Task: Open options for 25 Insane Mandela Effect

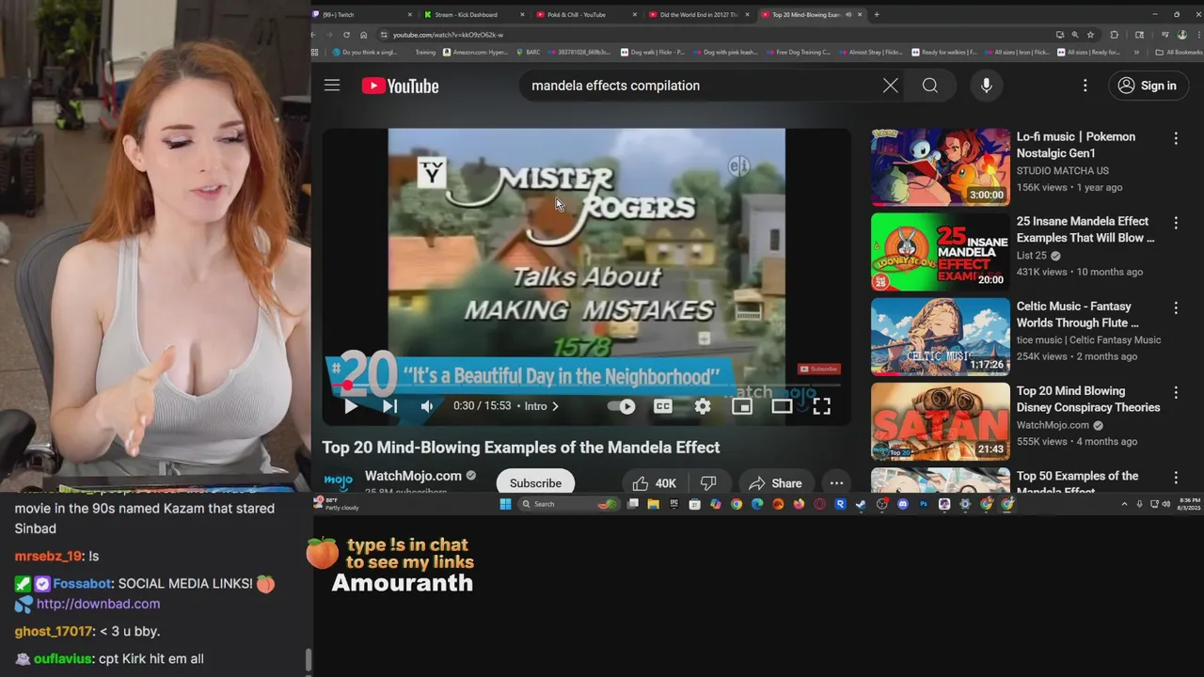Action: tap(1176, 223)
